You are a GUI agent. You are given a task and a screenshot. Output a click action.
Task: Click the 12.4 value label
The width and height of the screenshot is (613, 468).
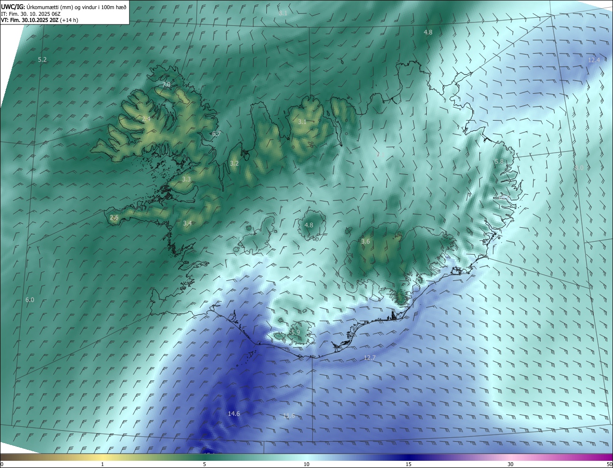[594, 60]
